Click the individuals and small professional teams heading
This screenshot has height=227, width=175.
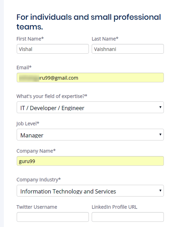[89, 22]
